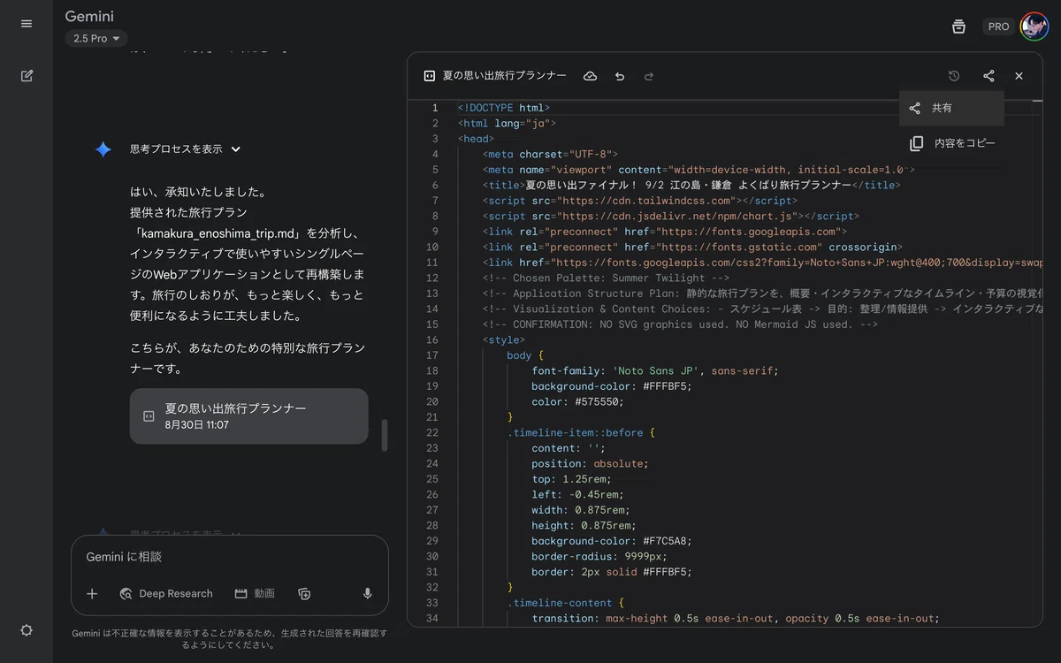Open the hamburger main menu
The height and width of the screenshot is (663, 1061).
27,24
